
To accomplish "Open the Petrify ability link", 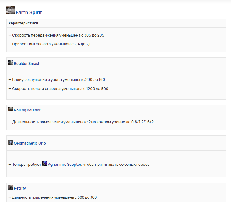I will pyautogui.click(x=20, y=188).
